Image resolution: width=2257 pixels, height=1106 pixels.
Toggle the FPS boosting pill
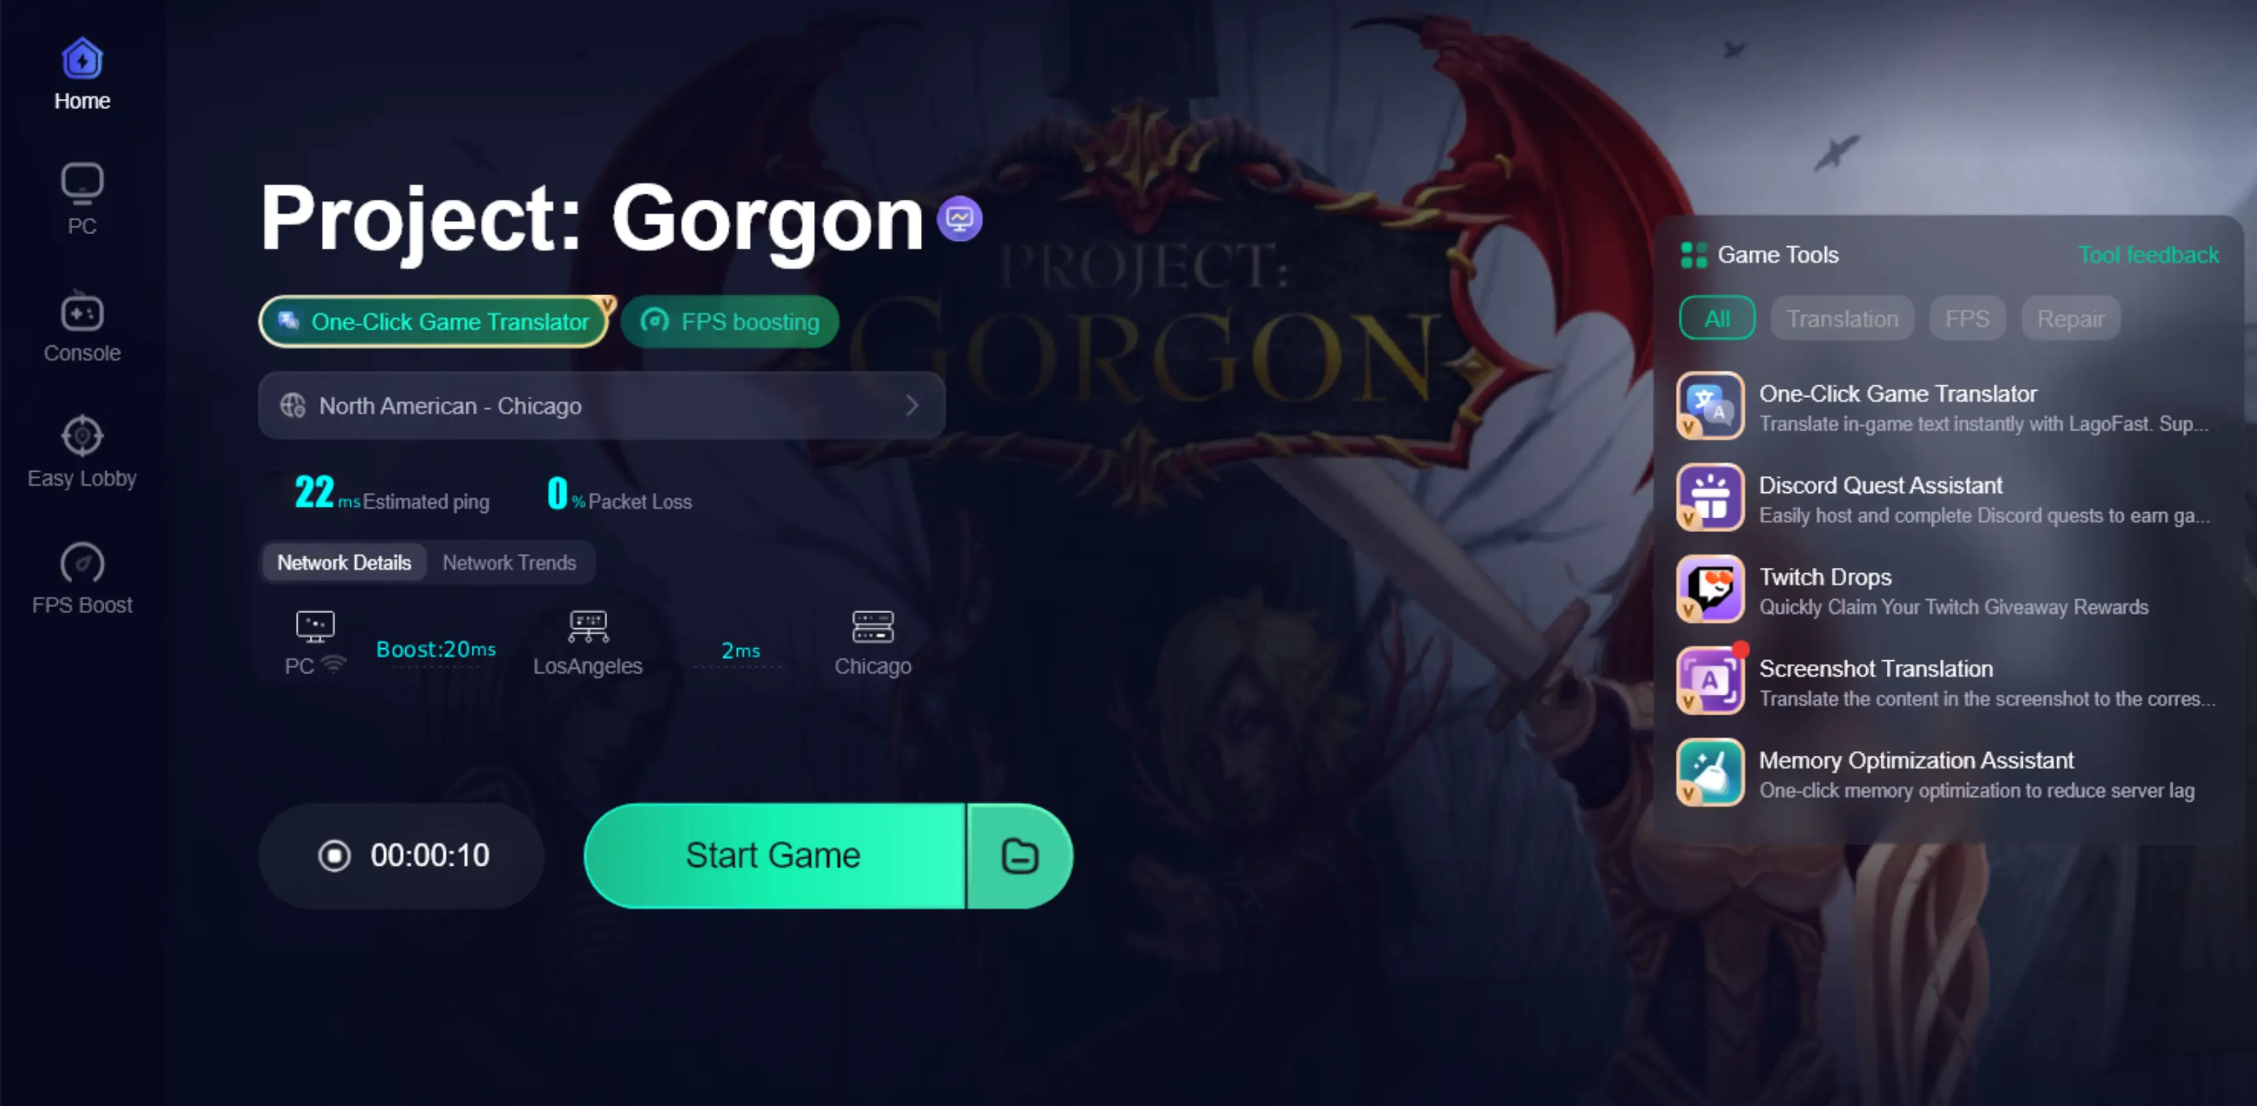coord(730,322)
